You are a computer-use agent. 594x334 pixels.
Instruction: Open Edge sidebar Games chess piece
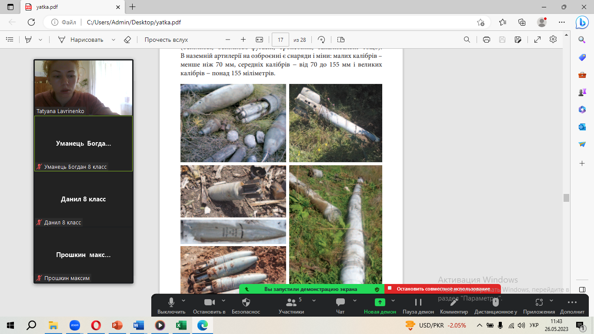pos(582,92)
